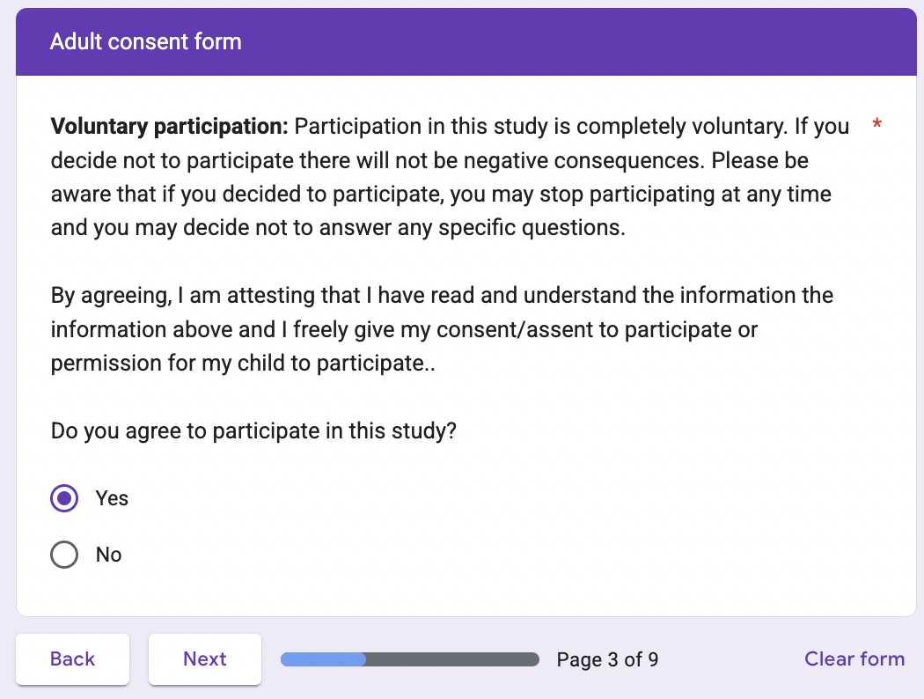Click the page progress bar

(x=409, y=659)
